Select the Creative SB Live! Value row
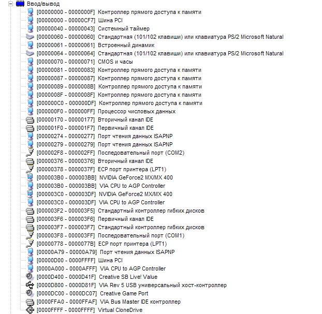The height and width of the screenshot is (314, 322). [97, 277]
